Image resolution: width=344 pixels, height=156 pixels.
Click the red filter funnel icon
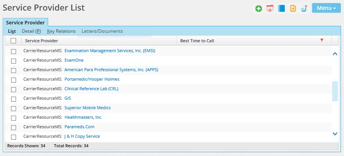click(x=322, y=40)
